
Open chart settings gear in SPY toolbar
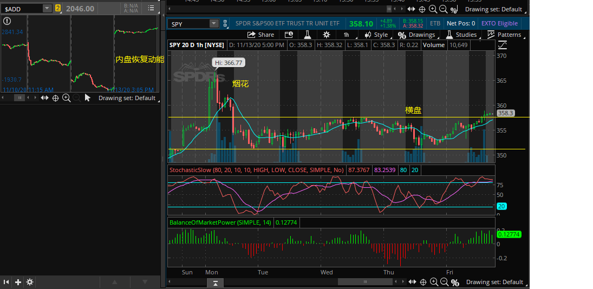pyautogui.click(x=327, y=35)
